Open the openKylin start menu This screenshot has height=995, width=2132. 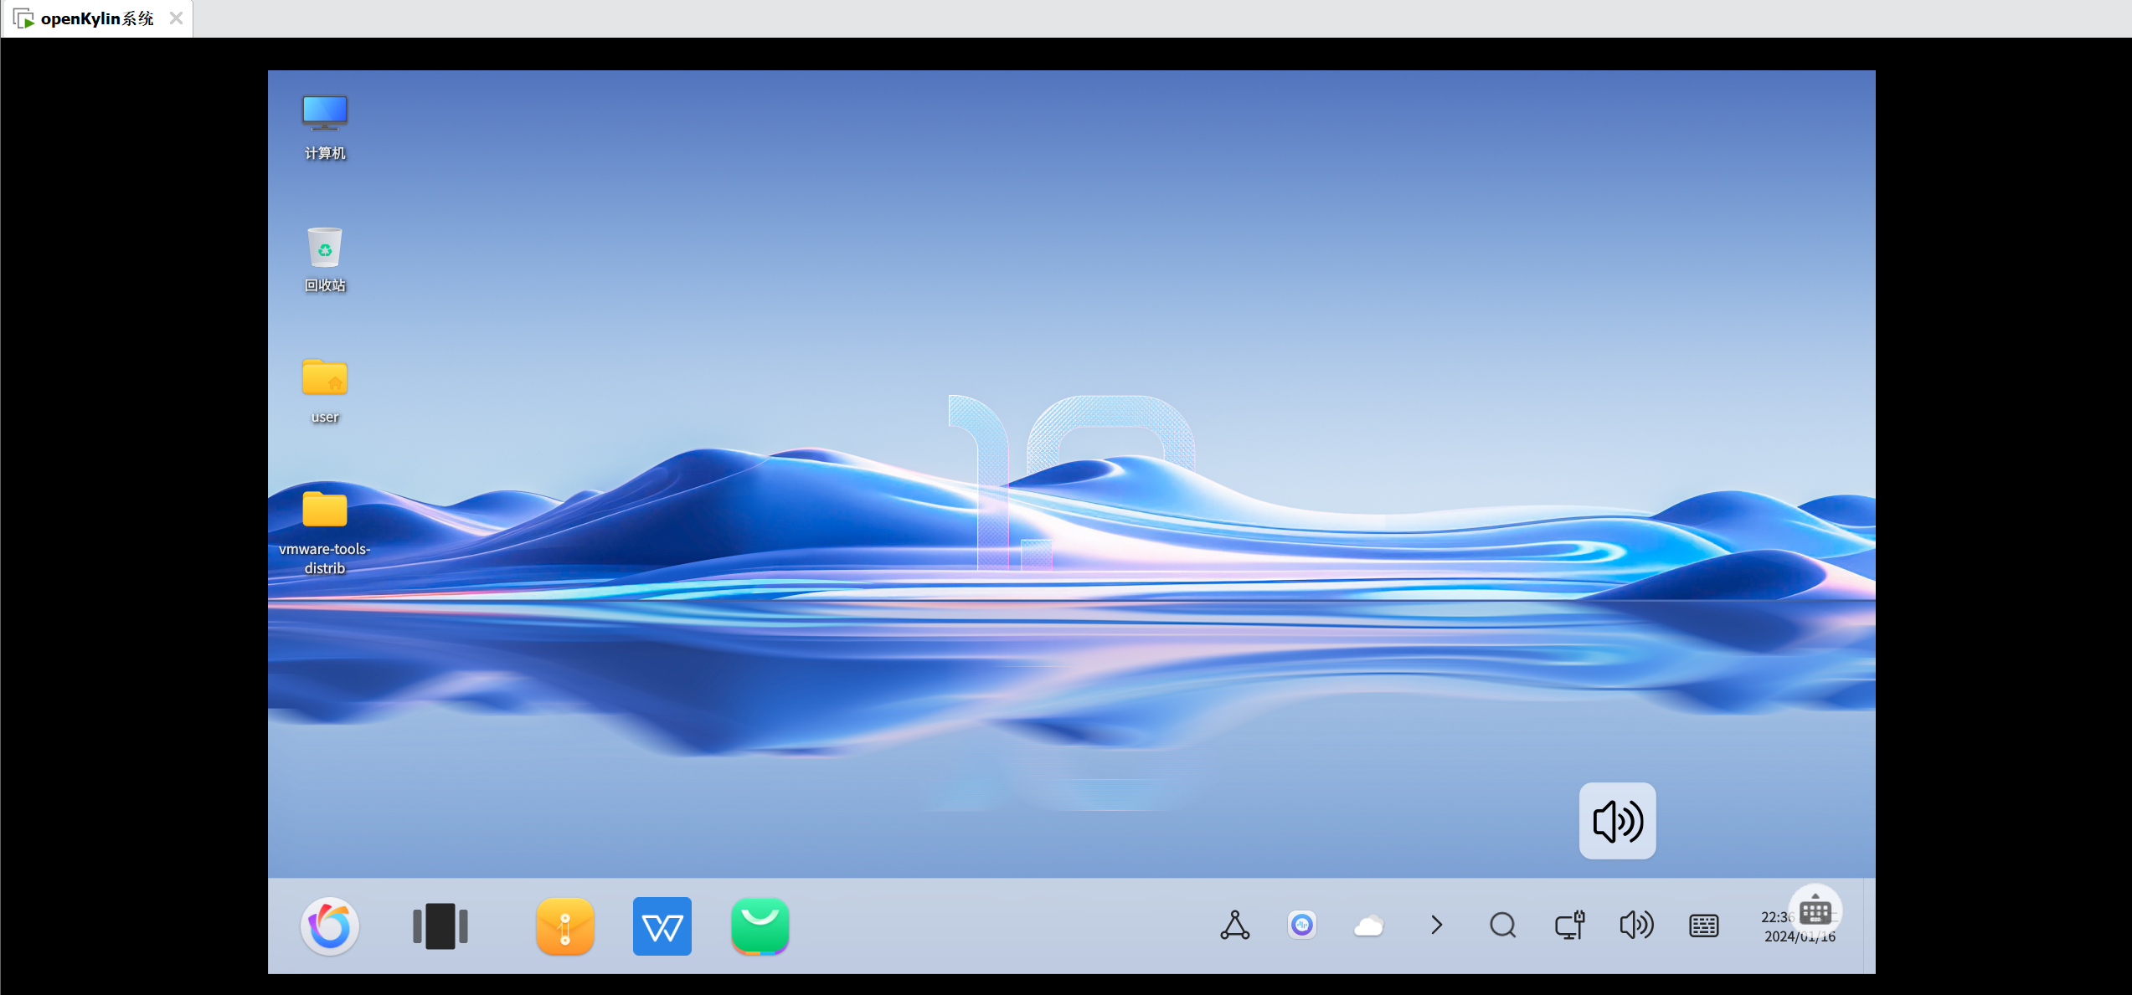[x=330, y=926]
